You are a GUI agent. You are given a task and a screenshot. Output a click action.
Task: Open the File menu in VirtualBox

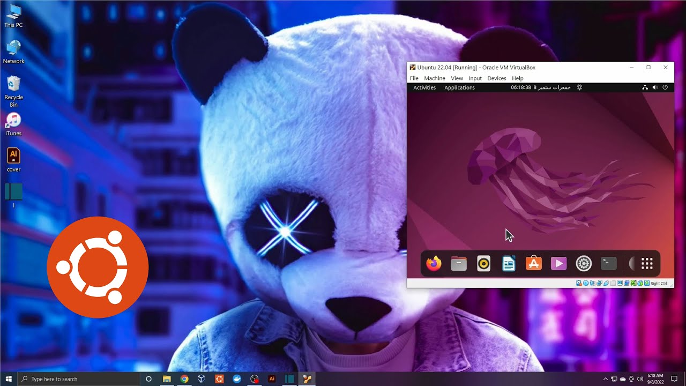(x=414, y=78)
